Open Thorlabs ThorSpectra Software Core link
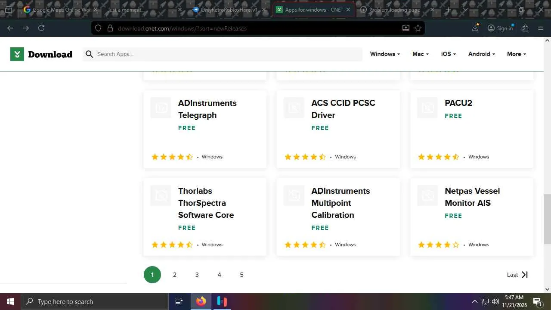The width and height of the screenshot is (551, 310). 206,203
